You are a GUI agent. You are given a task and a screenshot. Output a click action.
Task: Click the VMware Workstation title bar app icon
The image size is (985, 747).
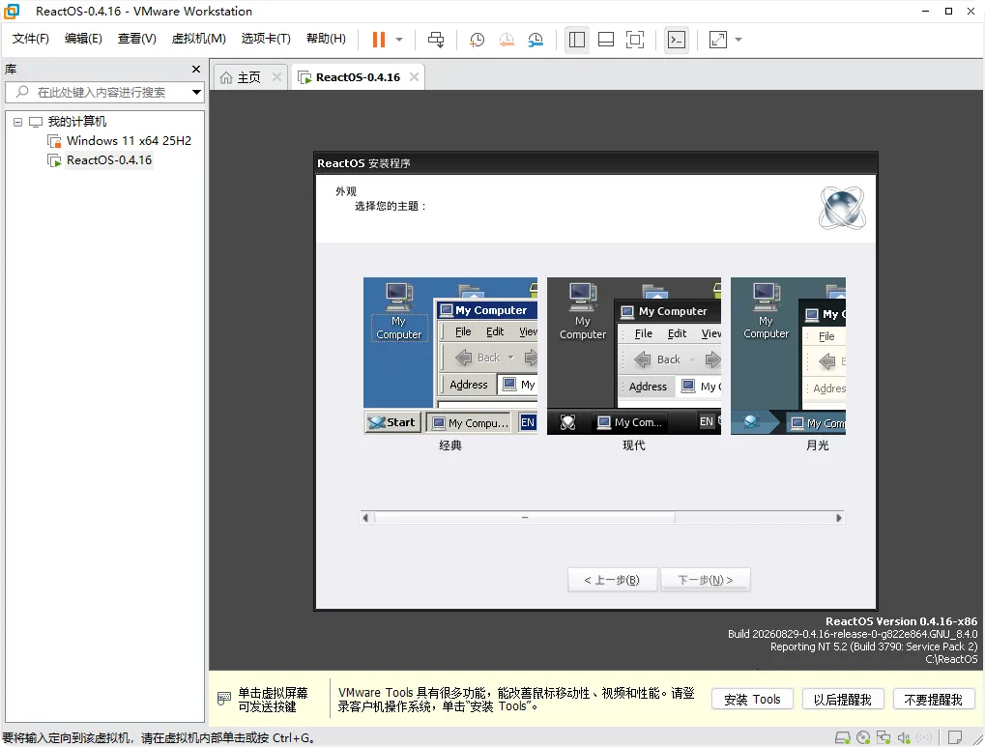(12, 11)
